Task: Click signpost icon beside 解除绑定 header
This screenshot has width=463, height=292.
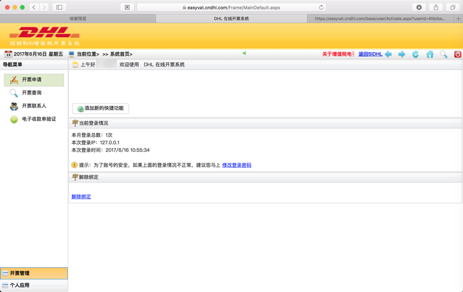Action: click(75, 177)
